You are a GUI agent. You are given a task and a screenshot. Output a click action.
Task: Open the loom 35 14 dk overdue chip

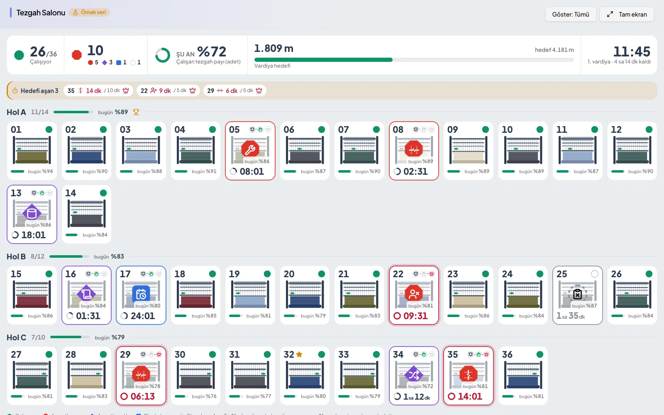click(98, 90)
